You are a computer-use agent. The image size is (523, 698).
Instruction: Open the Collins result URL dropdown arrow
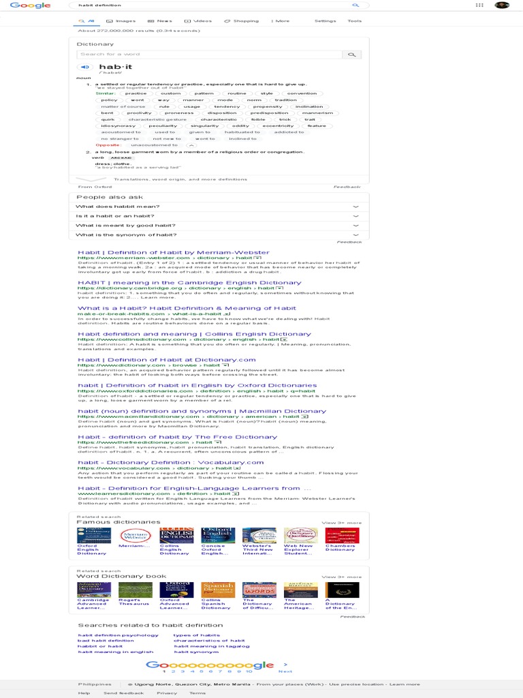[284, 339]
